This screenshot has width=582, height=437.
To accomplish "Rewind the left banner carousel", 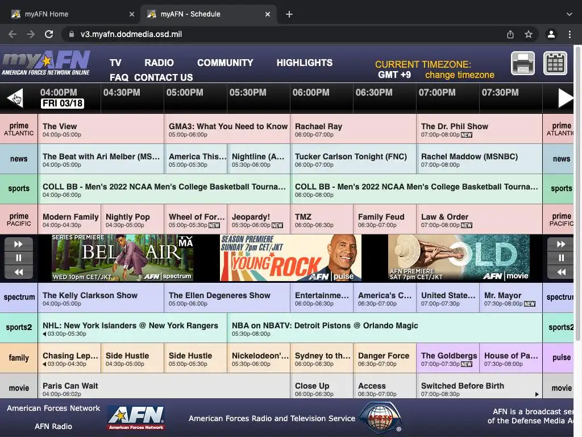I will click(x=19, y=272).
